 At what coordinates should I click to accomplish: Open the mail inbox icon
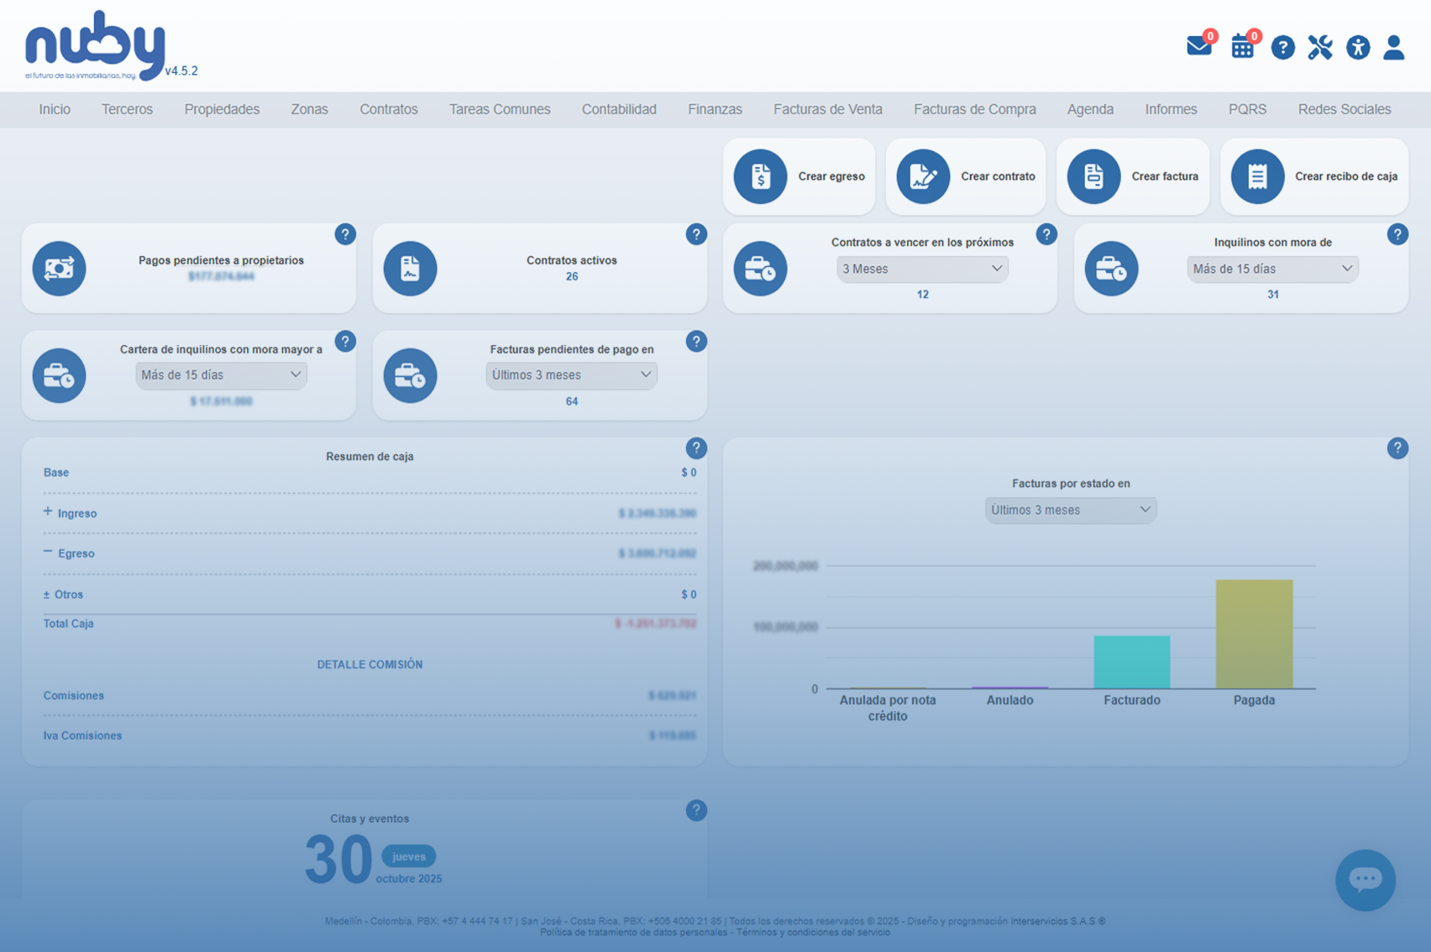pyautogui.click(x=1198, y=46)
